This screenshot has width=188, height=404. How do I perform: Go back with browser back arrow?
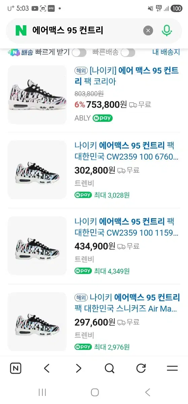[47, 368]
